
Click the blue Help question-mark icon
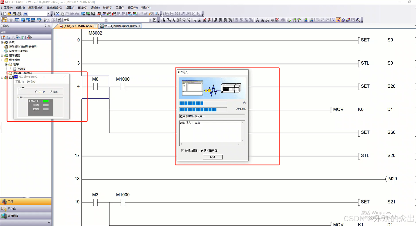(25, 14)
